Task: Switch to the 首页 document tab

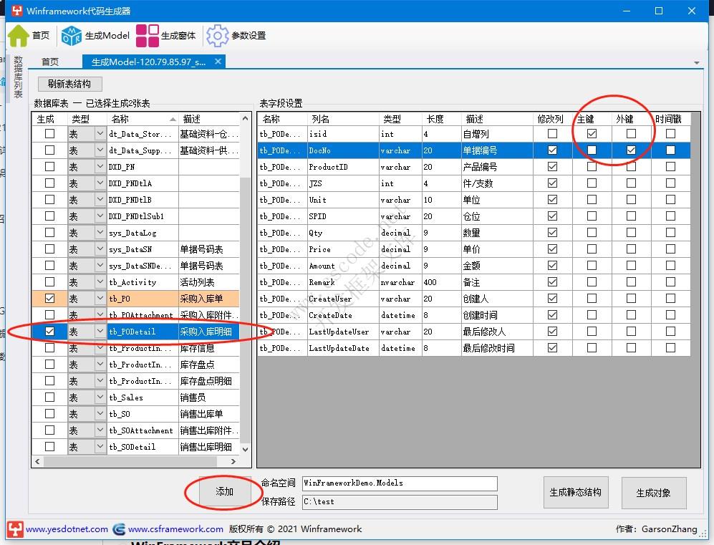Action: pyautogui.click(x=49, y=62)
